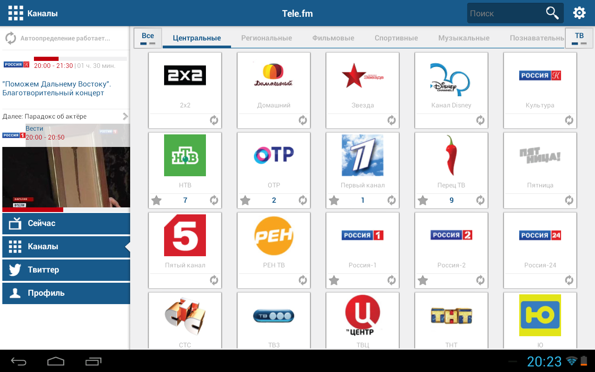This screenshot has width=595, height=372.
Task: Unstar the ОТР channel
Action: pos(245,200)
